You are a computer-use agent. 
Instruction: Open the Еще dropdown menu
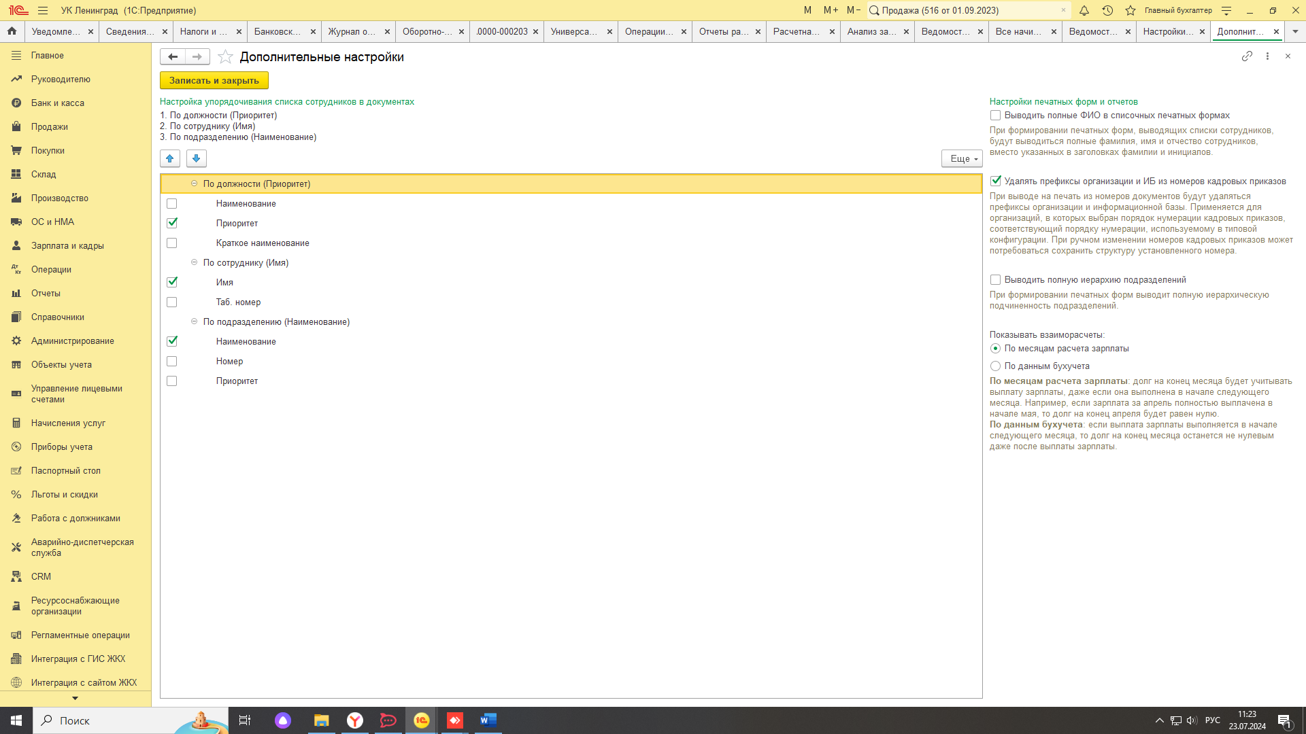[962, 158]
